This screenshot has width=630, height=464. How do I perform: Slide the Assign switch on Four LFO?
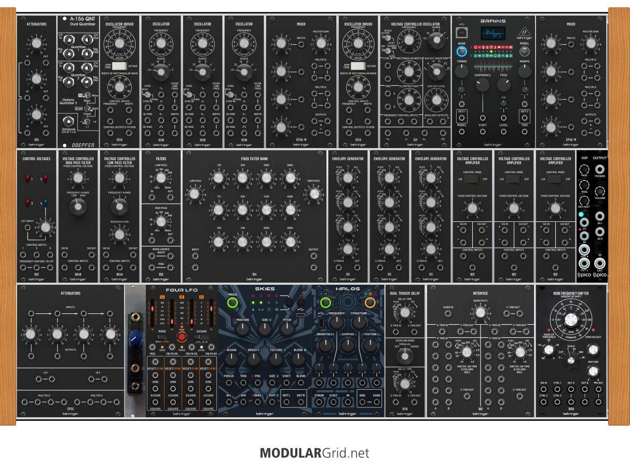201,337
